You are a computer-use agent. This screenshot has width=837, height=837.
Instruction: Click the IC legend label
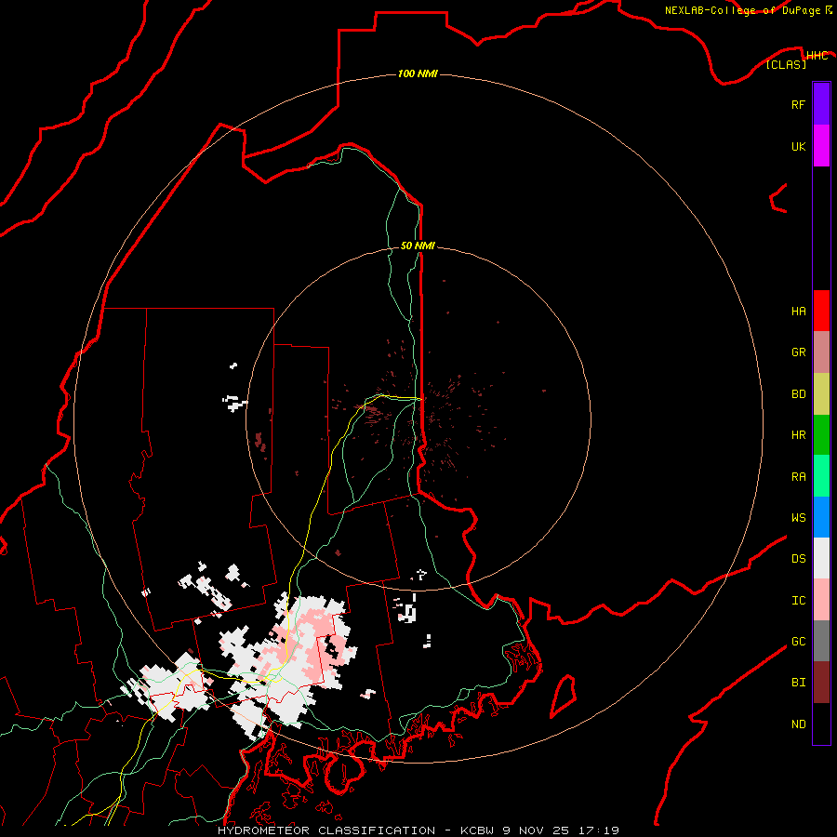pos(798,601)
